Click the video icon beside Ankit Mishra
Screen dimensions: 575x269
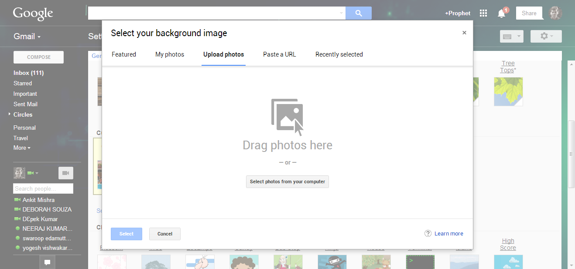coord(18,200)
